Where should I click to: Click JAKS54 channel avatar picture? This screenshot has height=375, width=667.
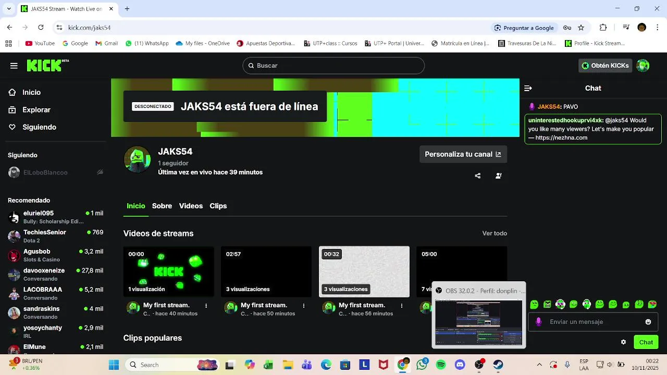point(137,159)
